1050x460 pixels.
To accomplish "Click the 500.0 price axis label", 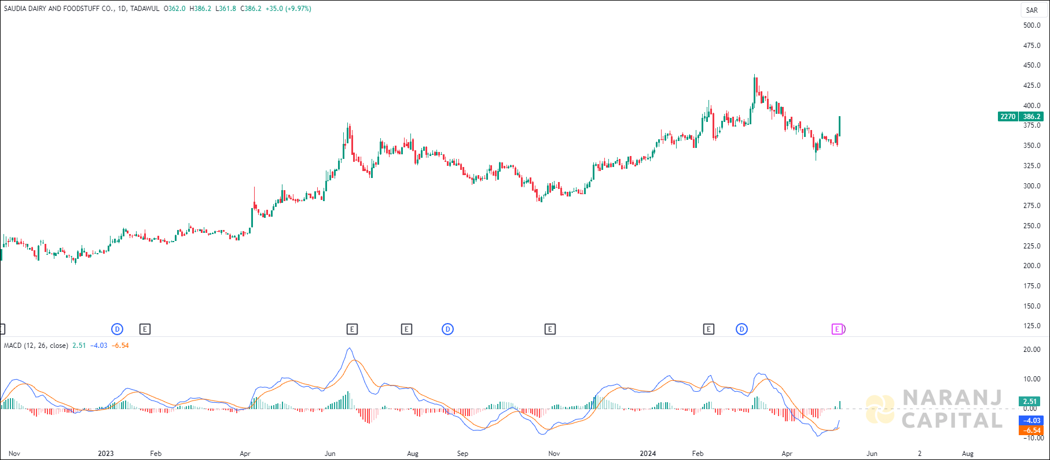I will click(x=1032, y=25).
